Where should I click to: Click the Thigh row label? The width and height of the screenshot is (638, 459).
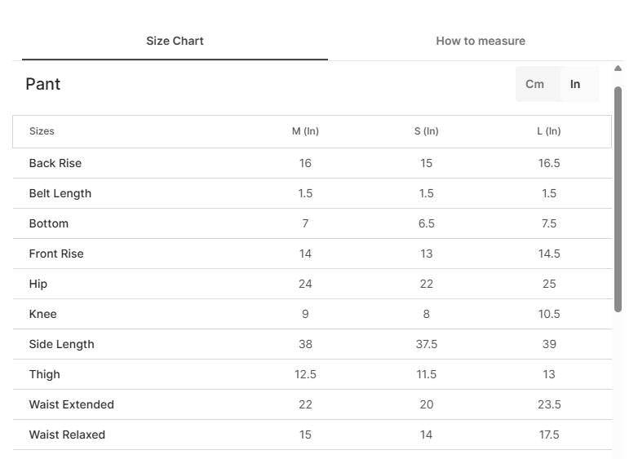coord(44,374)
